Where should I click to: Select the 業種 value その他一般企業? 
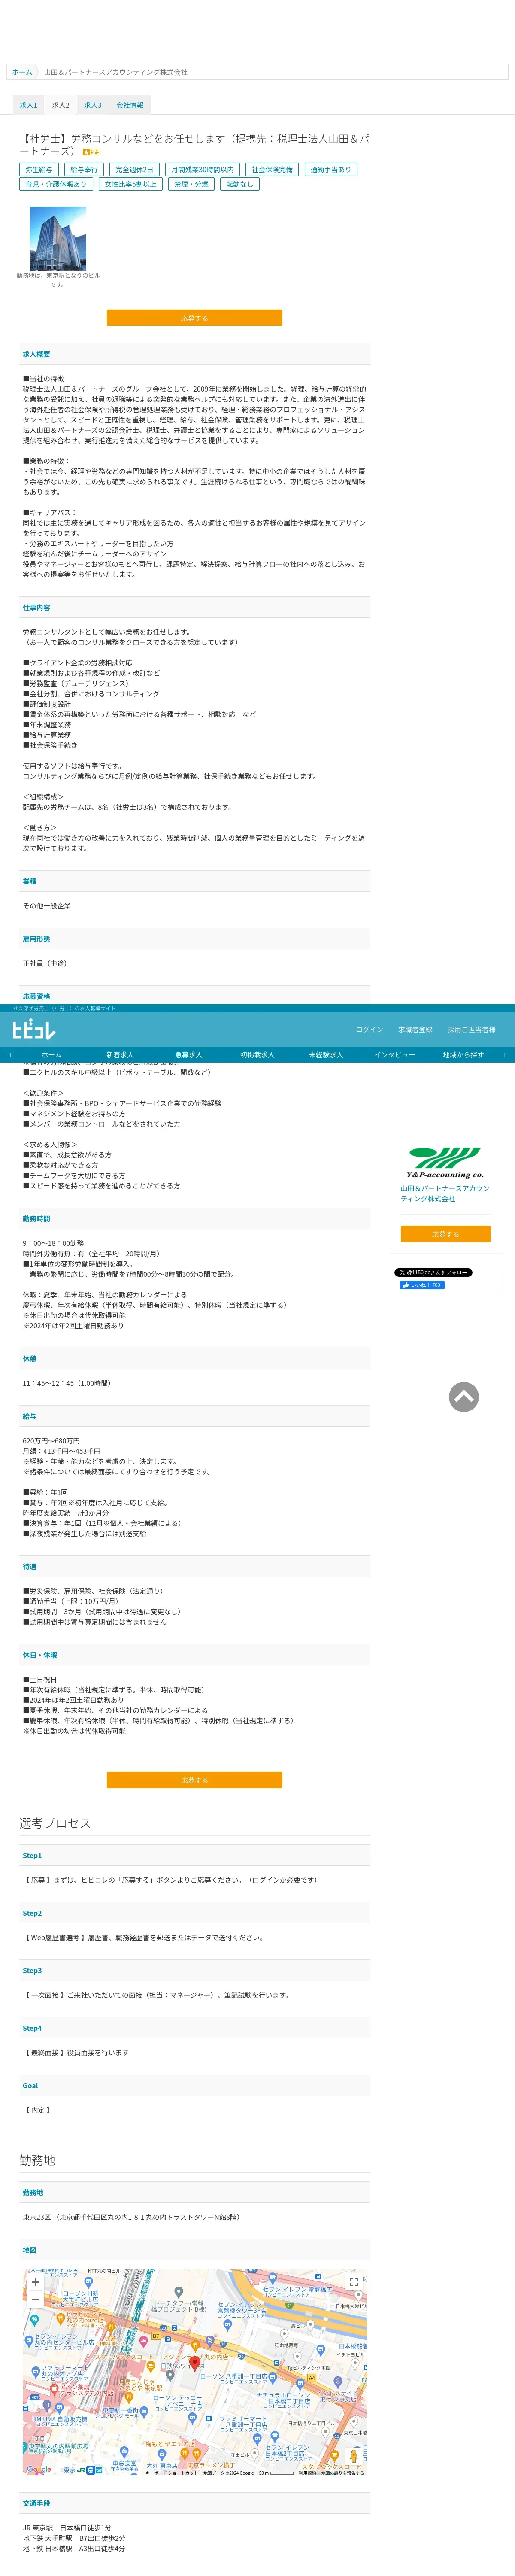(x=47, y=906)
